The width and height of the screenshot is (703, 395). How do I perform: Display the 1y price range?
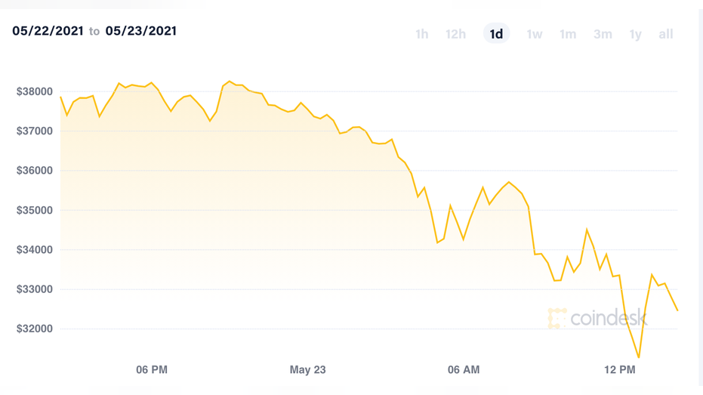point(636,34)
